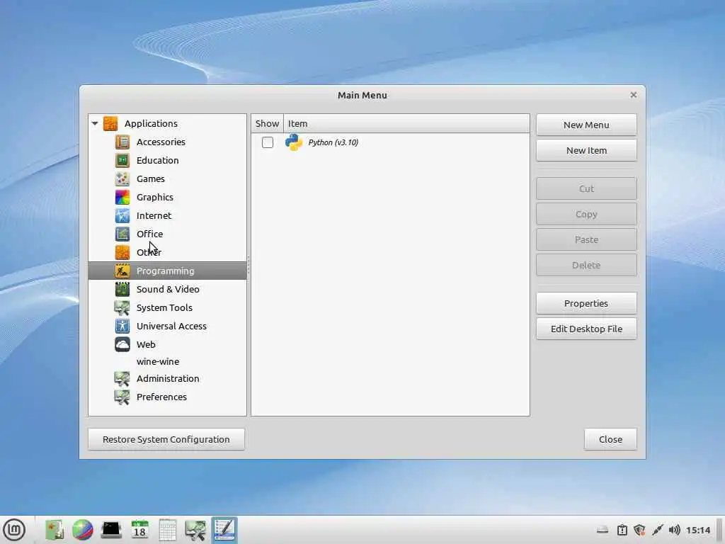725x544 pixels.
Task: Click Restore System Configuration
Action: [166, 439]
